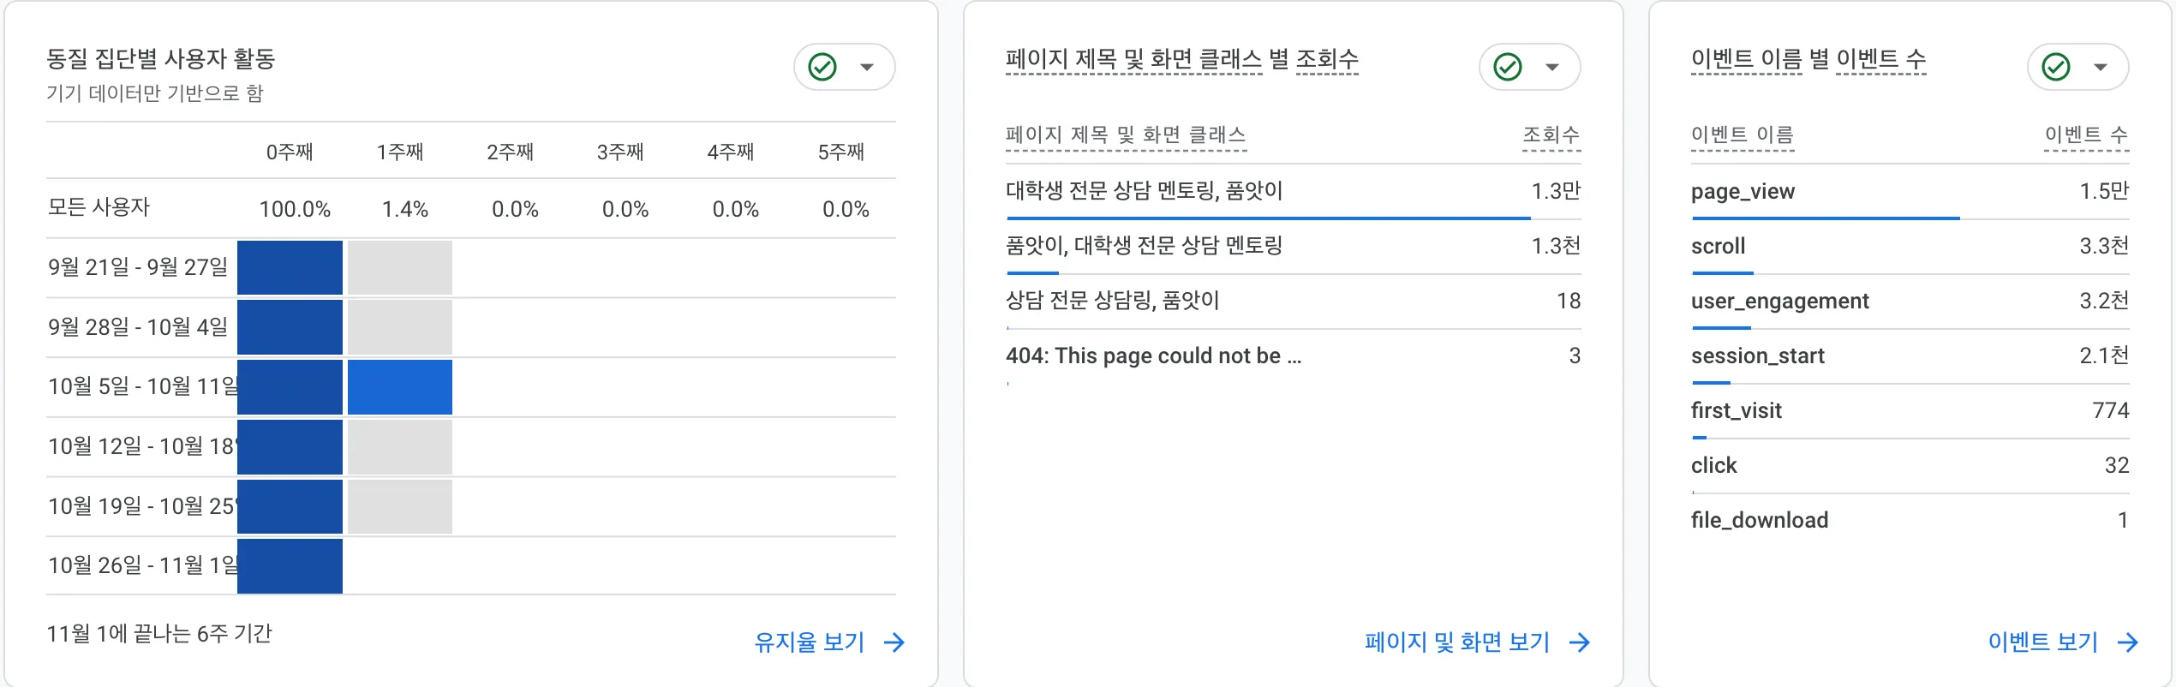
Task: Click 이벤트 수 in the event card title
Action: click(1881, 59)
